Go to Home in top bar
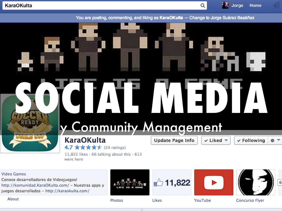 point(255,5)
